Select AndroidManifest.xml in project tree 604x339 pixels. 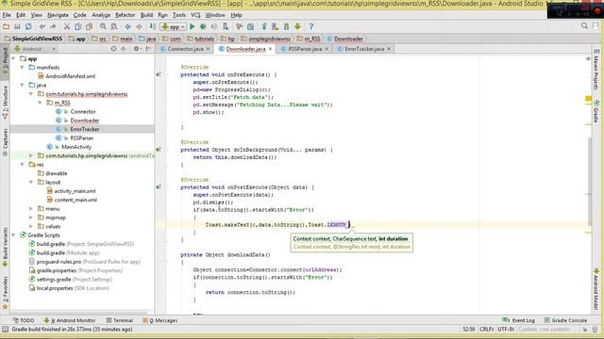click(x=70, y=76)
